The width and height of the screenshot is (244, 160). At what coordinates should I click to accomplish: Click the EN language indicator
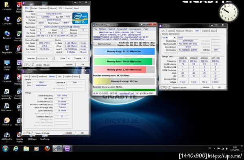(210, 148)
